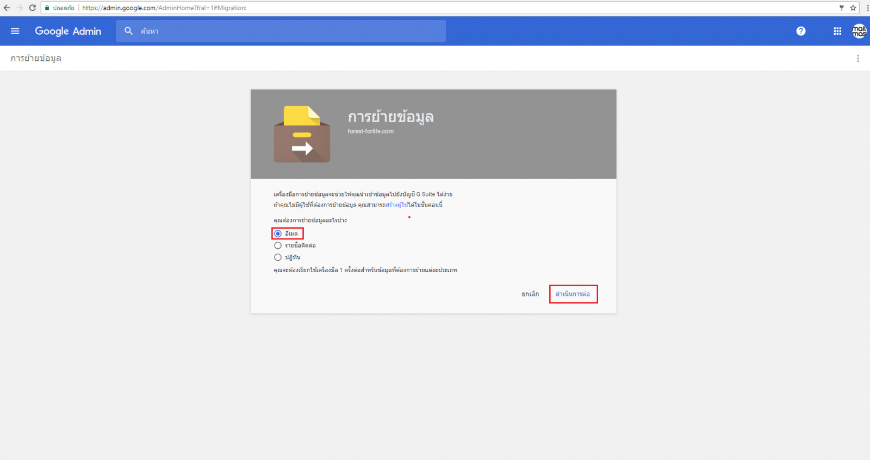Click the ดำเนินการต่อ continue button
Image resolution: width=870 pixels, height=460 pixels.
pos(573,294)
